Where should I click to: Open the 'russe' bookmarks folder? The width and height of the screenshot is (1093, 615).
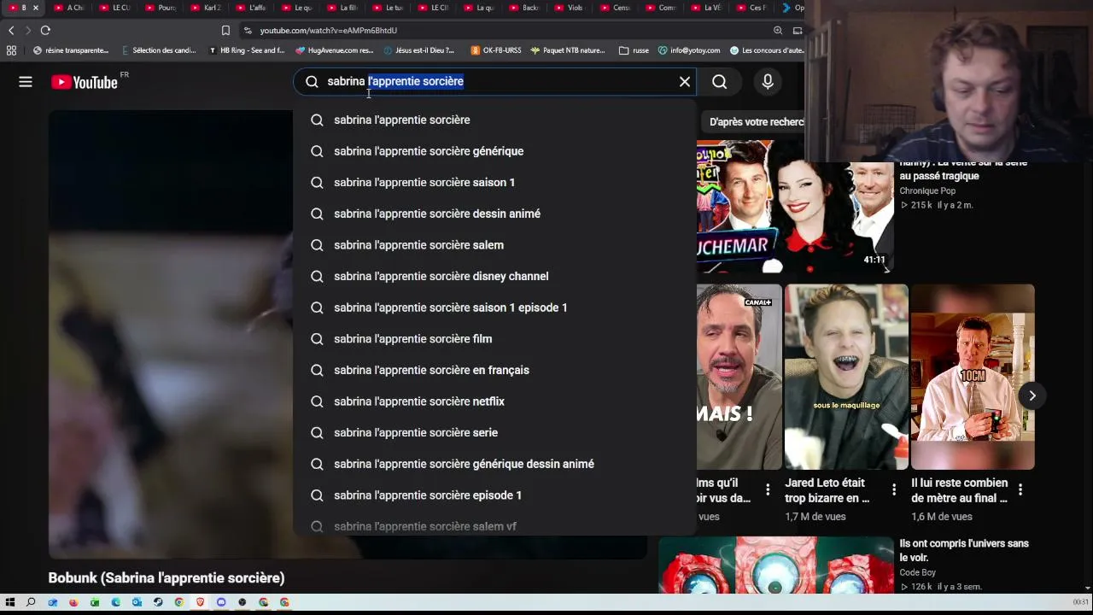tap(634, 50)
